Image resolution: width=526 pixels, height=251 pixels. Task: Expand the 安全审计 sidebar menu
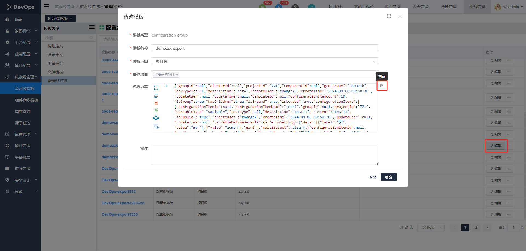(x=21, y=180)
